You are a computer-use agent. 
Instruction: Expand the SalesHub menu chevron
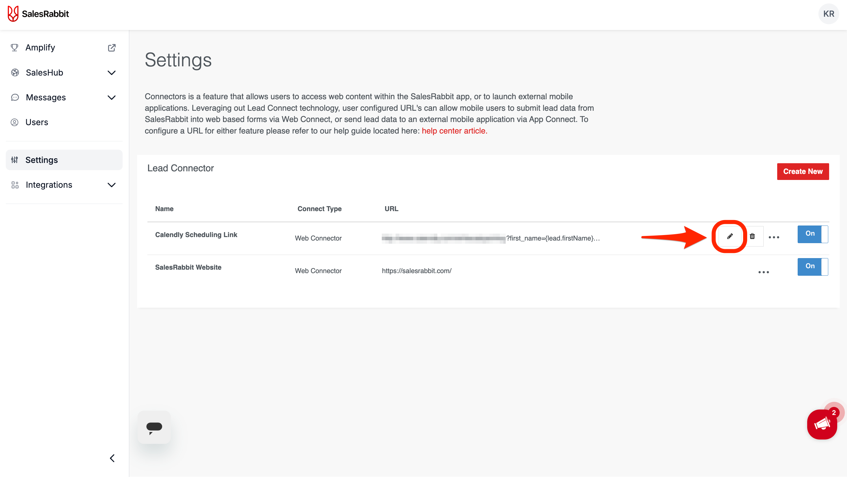111,73
